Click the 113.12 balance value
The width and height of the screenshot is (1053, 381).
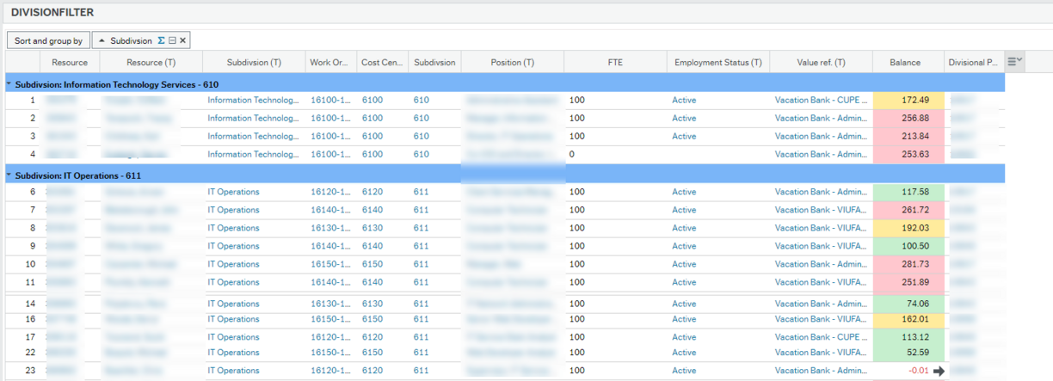914,337
